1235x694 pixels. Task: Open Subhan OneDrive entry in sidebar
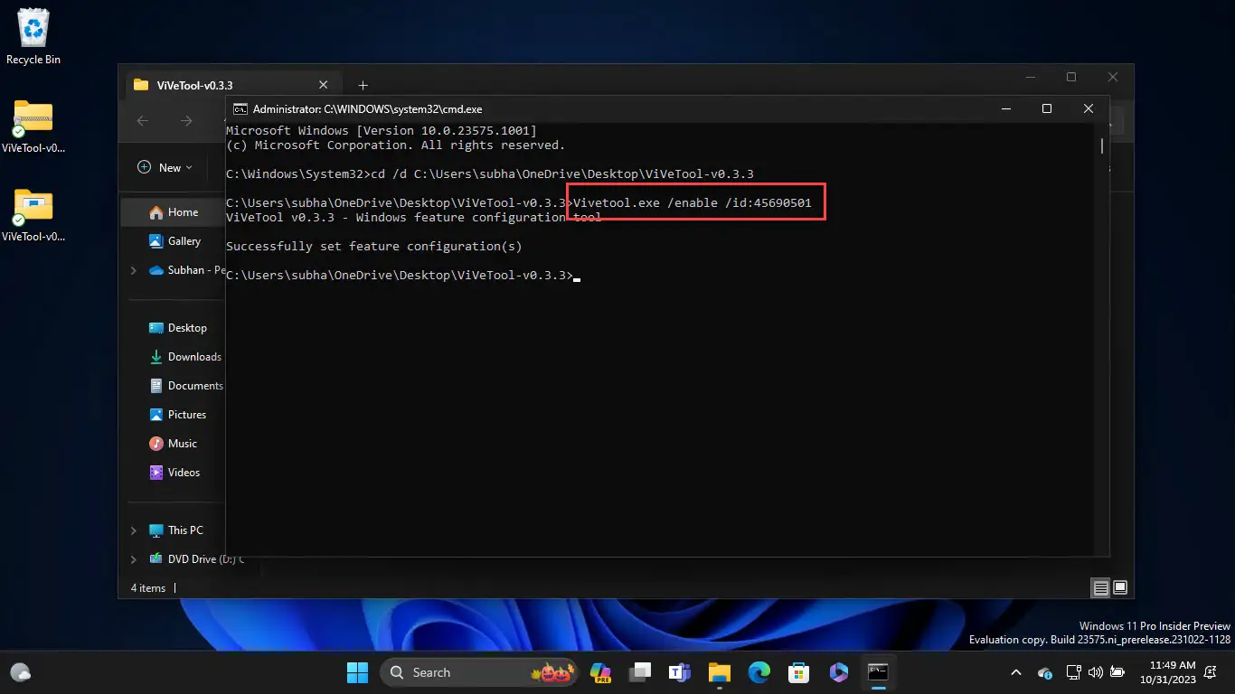186,270
